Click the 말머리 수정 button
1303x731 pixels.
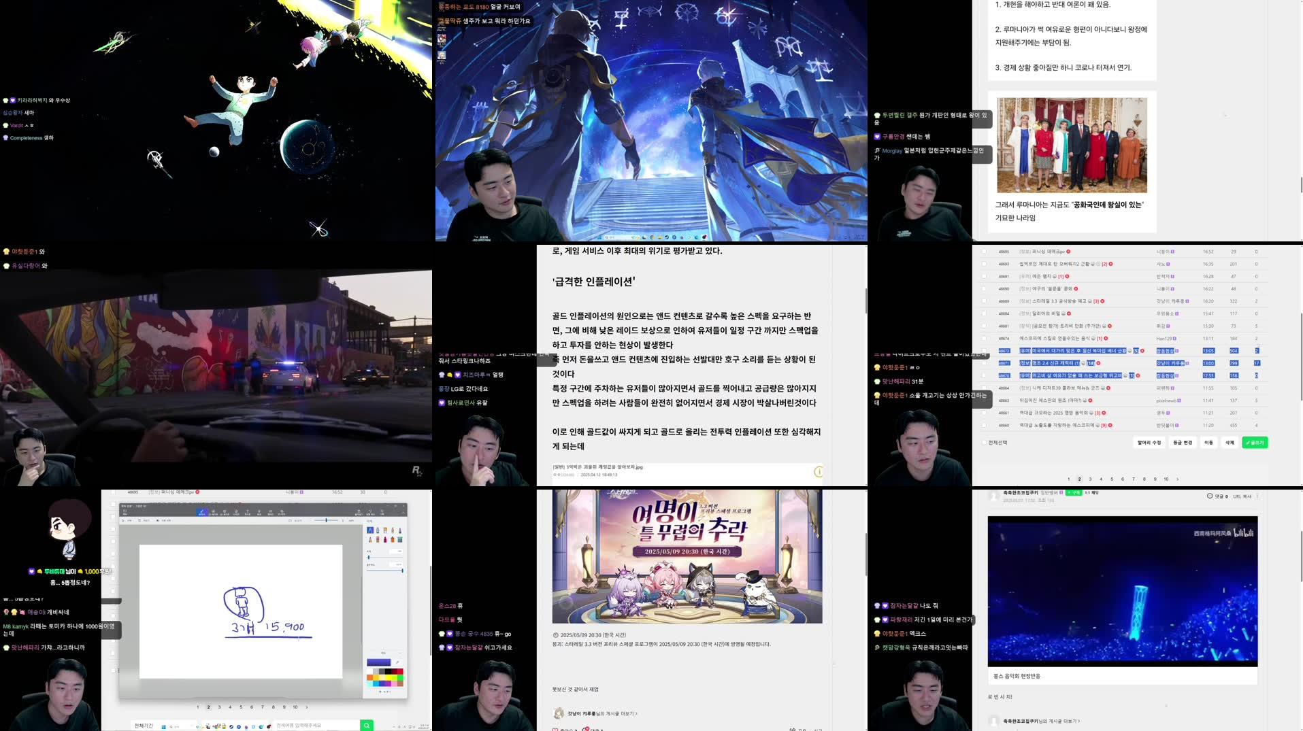(1149, 442)
